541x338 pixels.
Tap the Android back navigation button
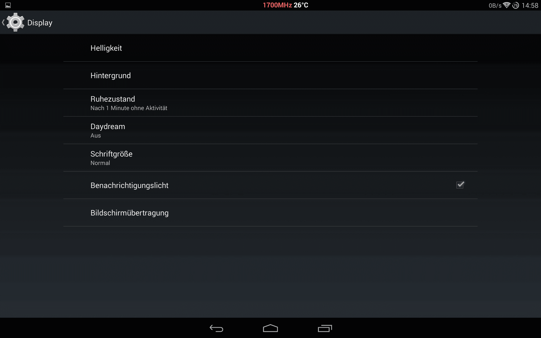216,328
